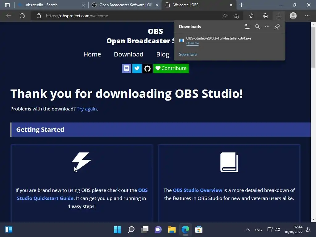This screenshot has height=237, width=316.
Task: Open the taskbar Search icon
Action: click(x=131, y=230)
